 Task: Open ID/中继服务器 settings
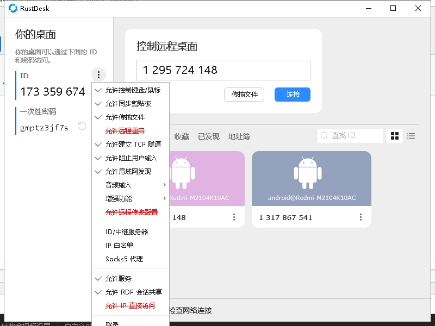point(130,232)
